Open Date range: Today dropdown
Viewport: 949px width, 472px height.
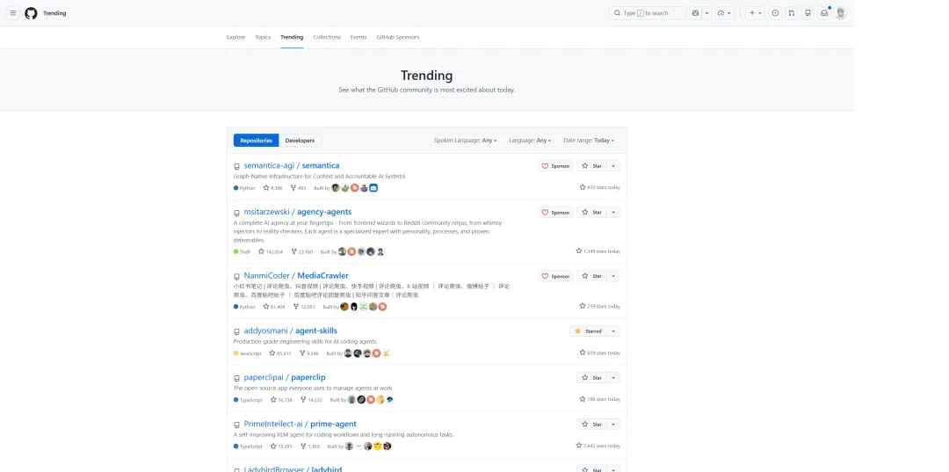[588, 141]
